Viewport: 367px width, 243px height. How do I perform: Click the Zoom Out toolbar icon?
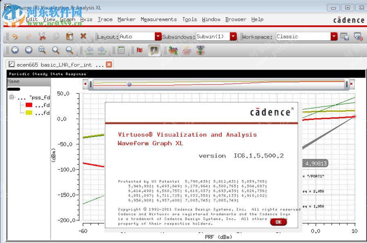(x=69, y=50)
